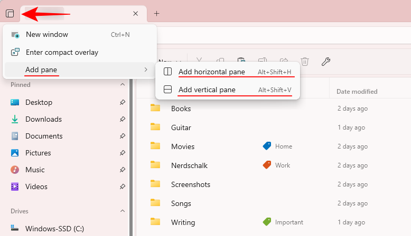
Task: Click the Delete trash can icon
Action: click(x=304, y=62)
